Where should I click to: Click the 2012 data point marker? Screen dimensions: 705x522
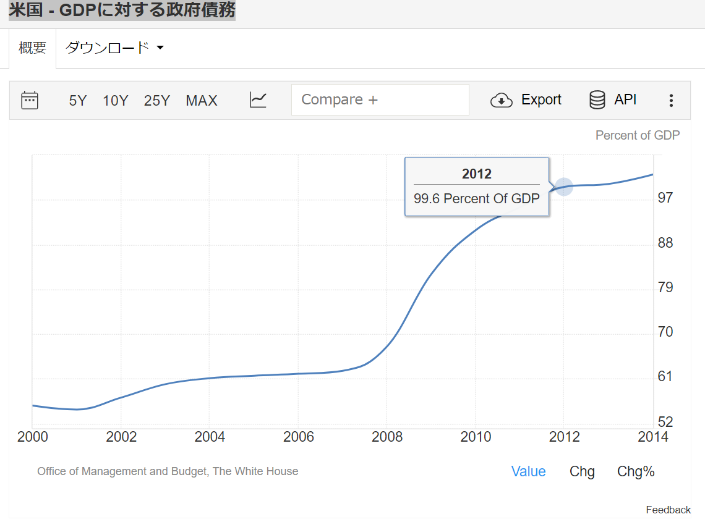(x=563, y=187)
